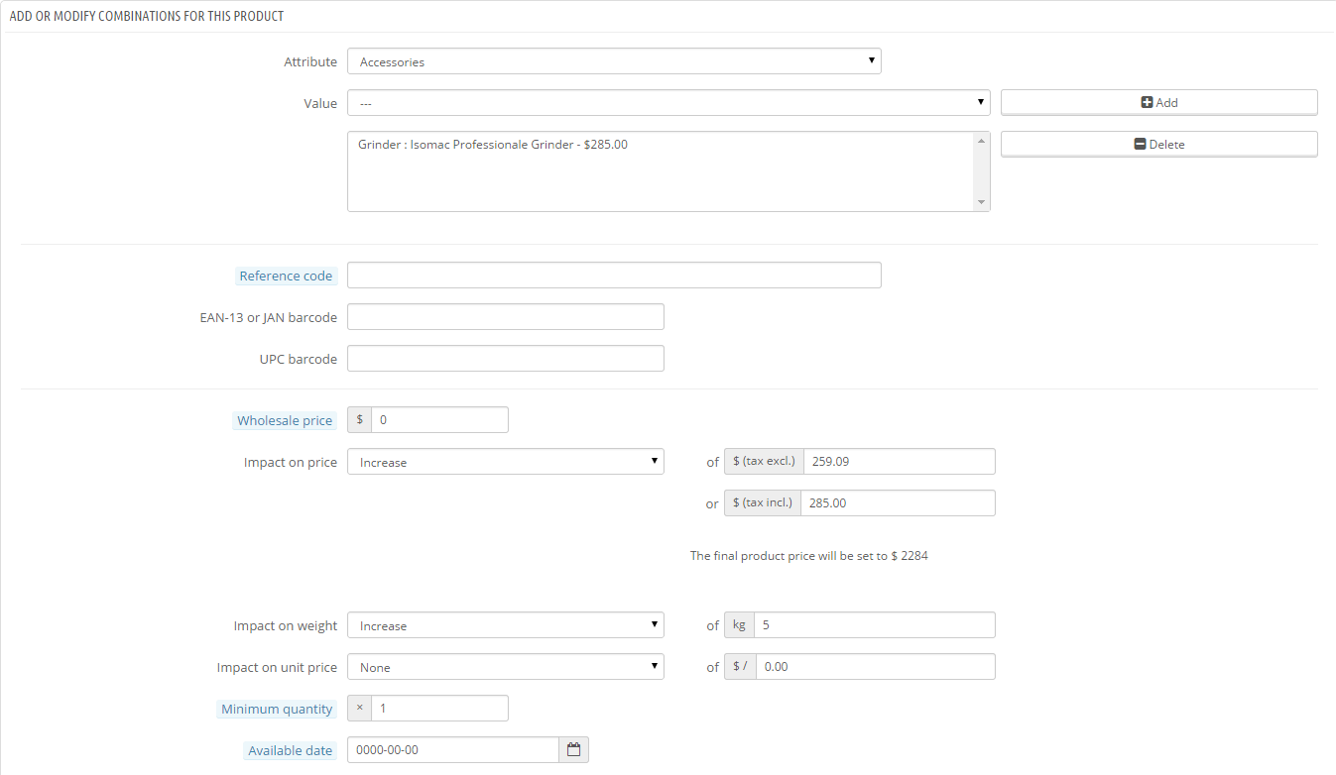
Task: Click the Impact on weight label
Action: click(286, 626)
